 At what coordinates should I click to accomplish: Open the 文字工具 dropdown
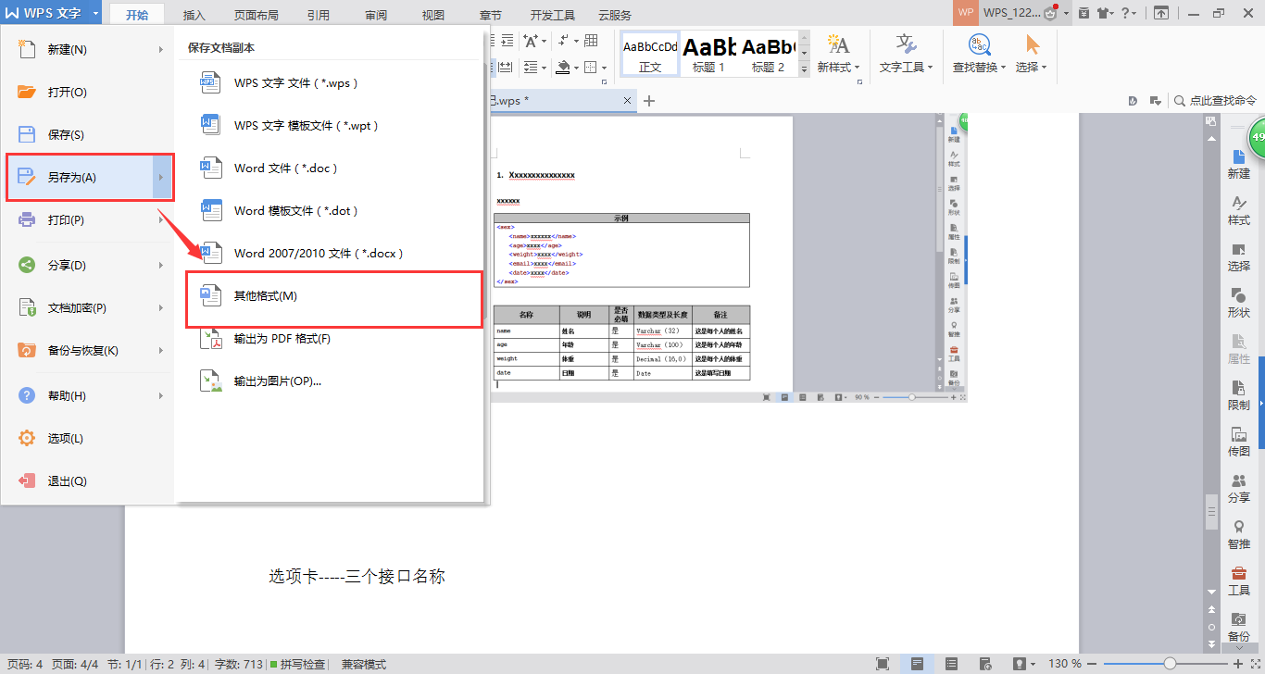click(907, 54)
